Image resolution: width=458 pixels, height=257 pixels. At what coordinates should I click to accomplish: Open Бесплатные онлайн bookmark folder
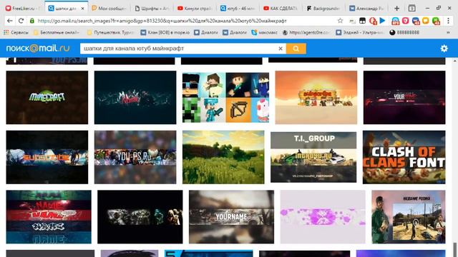point(57,32)
